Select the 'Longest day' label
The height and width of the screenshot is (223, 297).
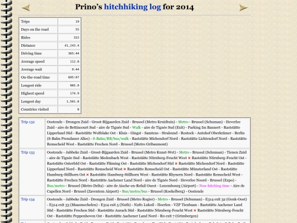point(31,101)
